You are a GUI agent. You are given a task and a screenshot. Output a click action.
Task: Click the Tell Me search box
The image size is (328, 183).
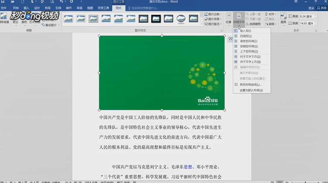143,8
